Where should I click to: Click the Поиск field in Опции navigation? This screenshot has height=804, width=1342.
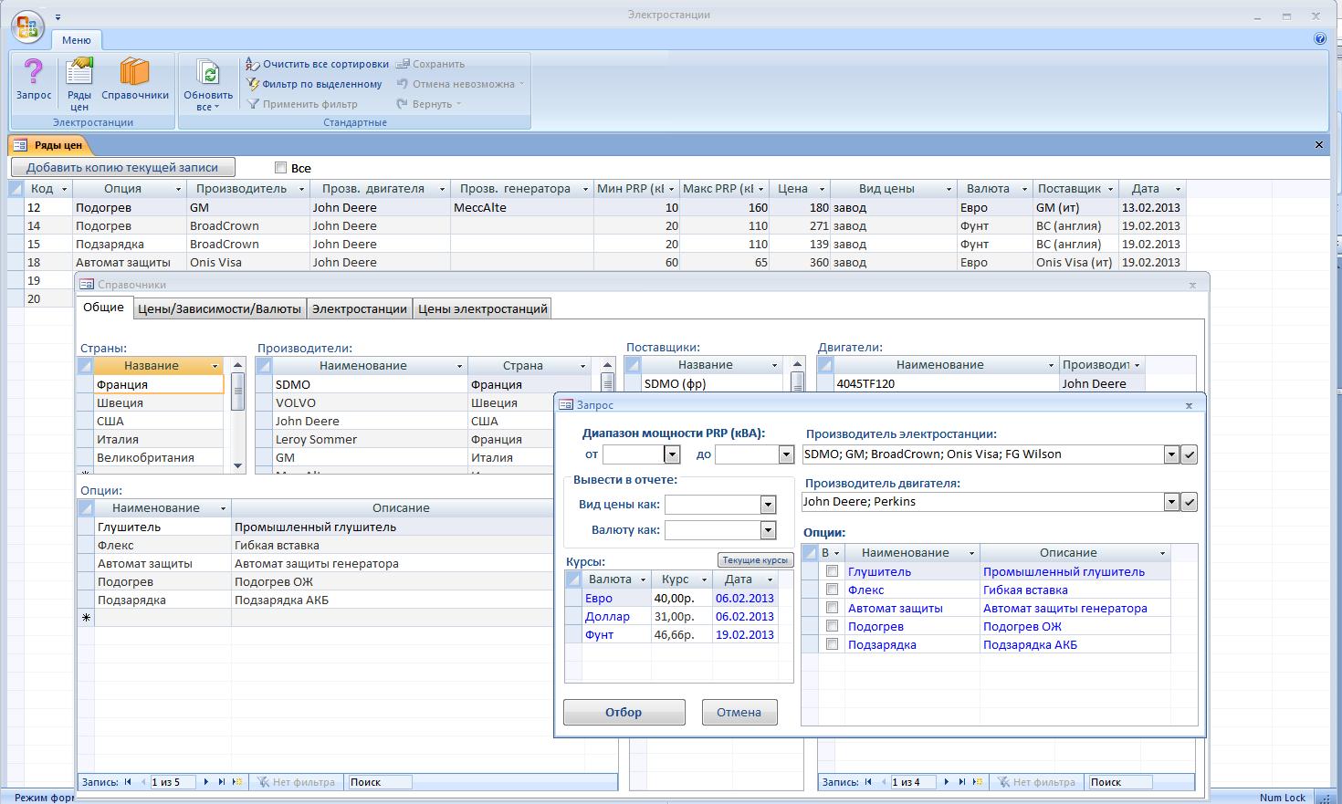point(379,782)
